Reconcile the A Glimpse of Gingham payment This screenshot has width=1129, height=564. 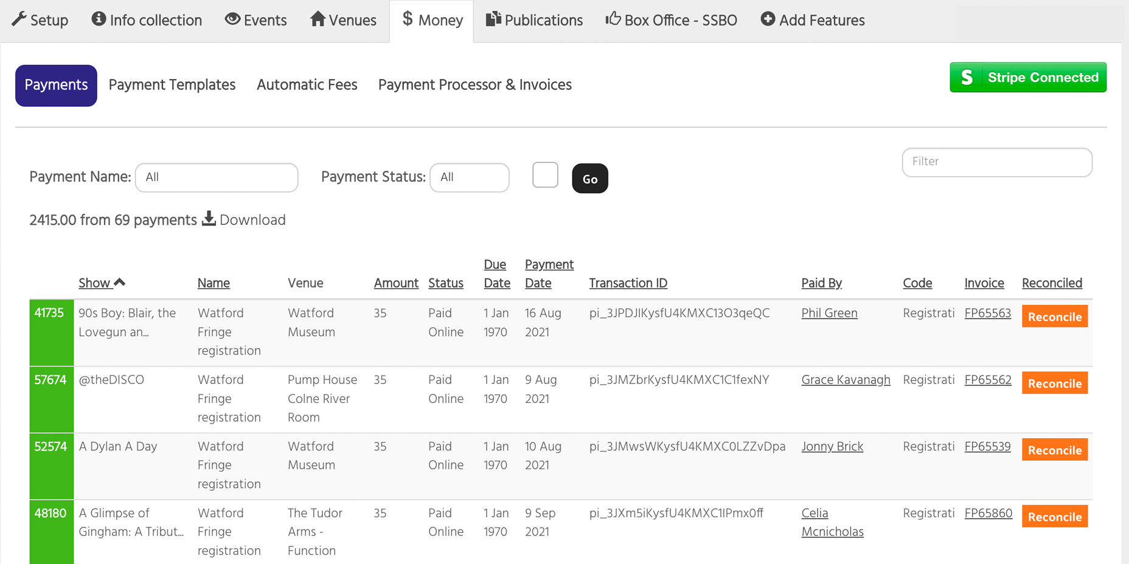point(1055,517)
